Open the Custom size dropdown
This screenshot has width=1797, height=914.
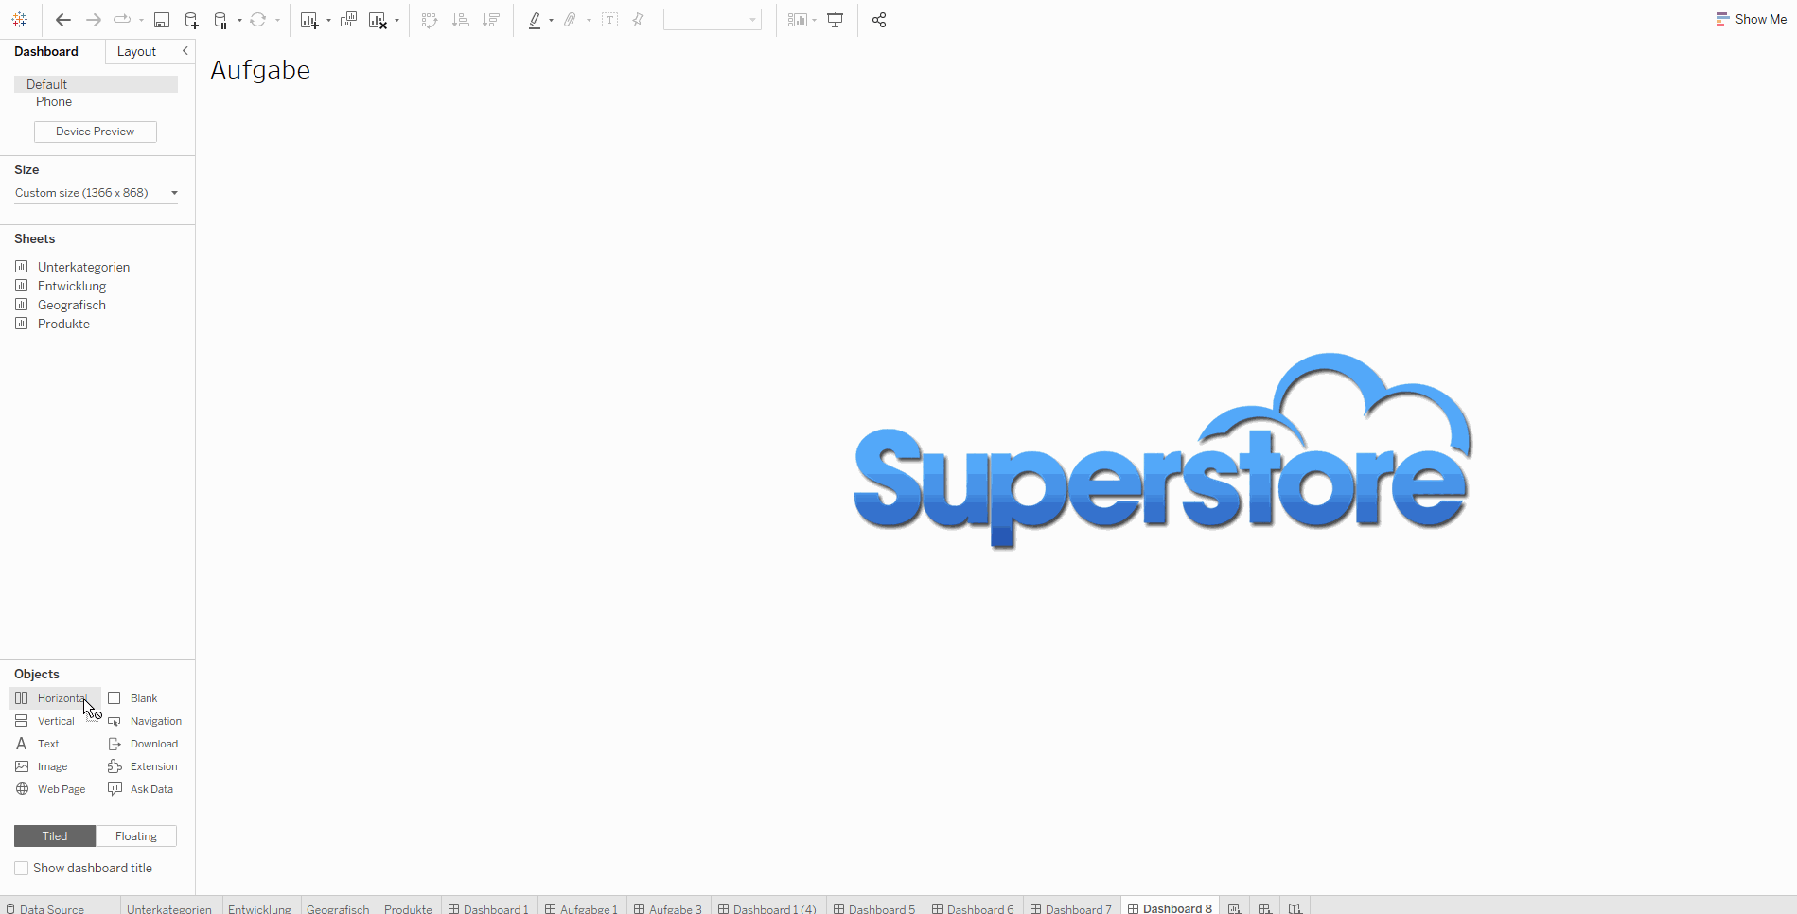[x=97, y=193]
